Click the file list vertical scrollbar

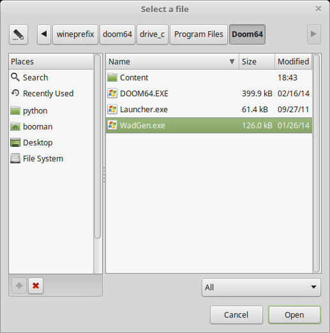317,163
